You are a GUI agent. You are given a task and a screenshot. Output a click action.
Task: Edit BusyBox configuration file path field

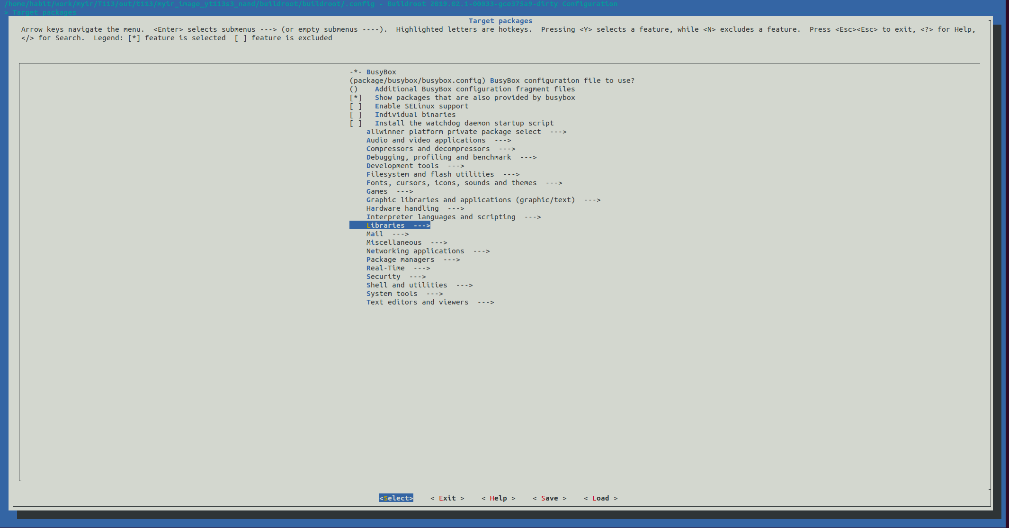(491, 81)
